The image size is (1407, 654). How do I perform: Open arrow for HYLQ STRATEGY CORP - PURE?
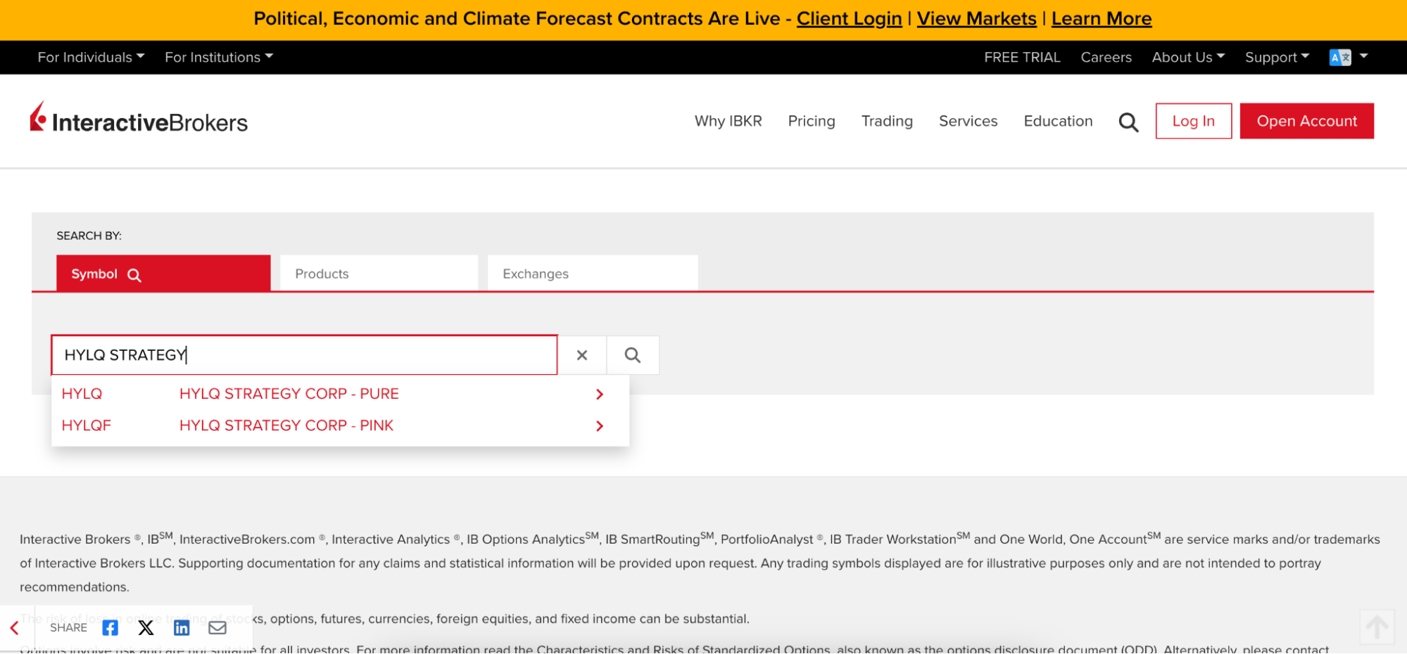coord(600,395)
